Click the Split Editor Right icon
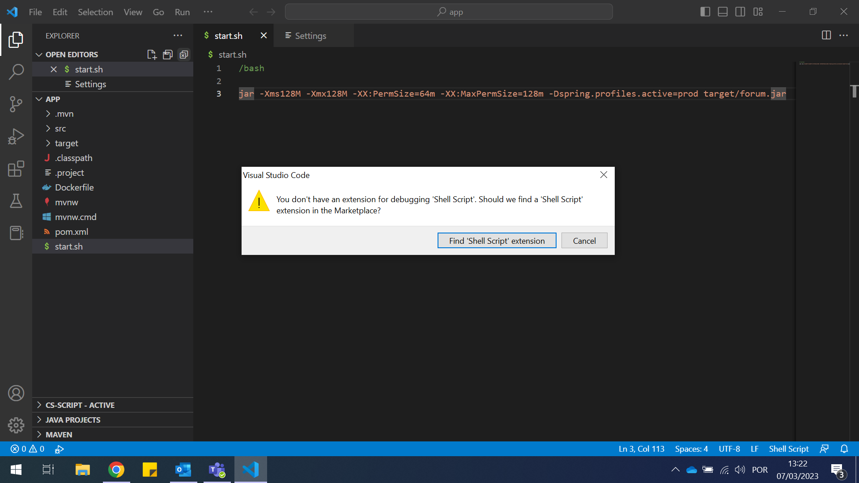Image resolution: width=859 pixels, height=483 pixels. tap(826, 35)
